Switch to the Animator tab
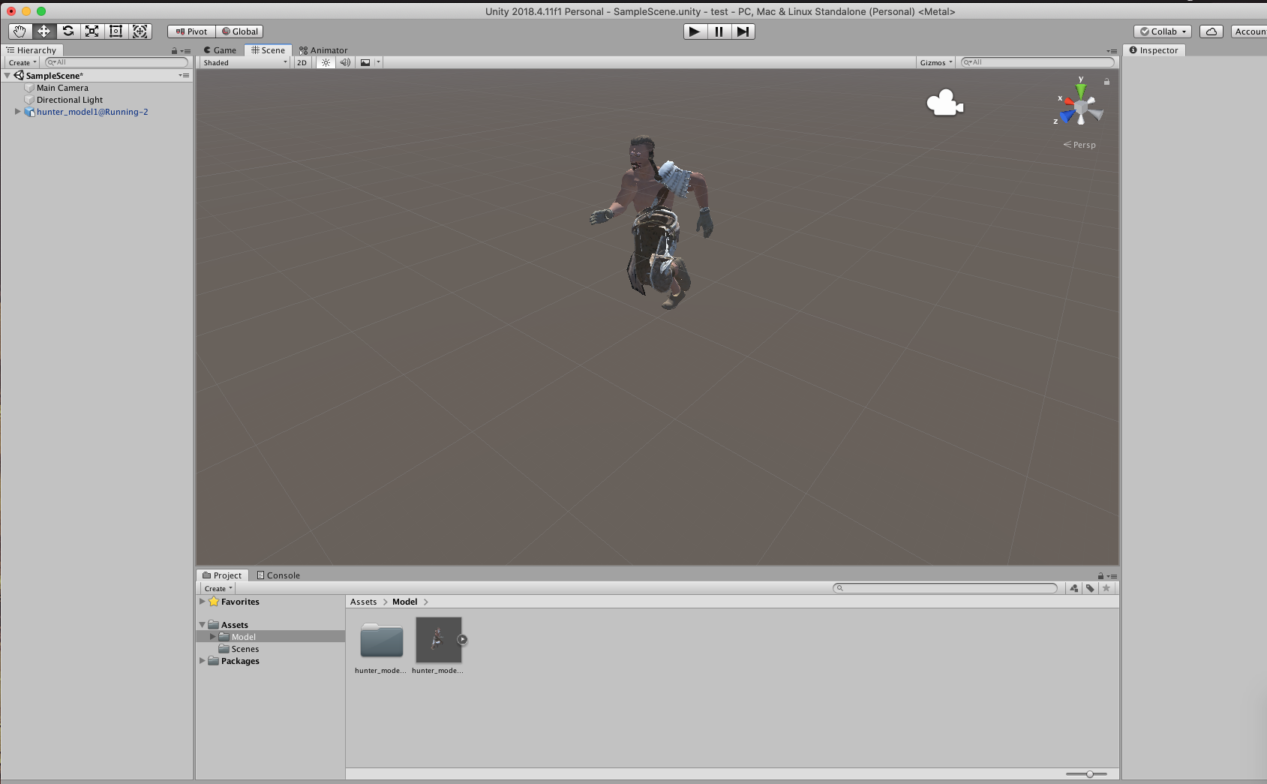This screenshot has width=1267, height=784. 323,50
